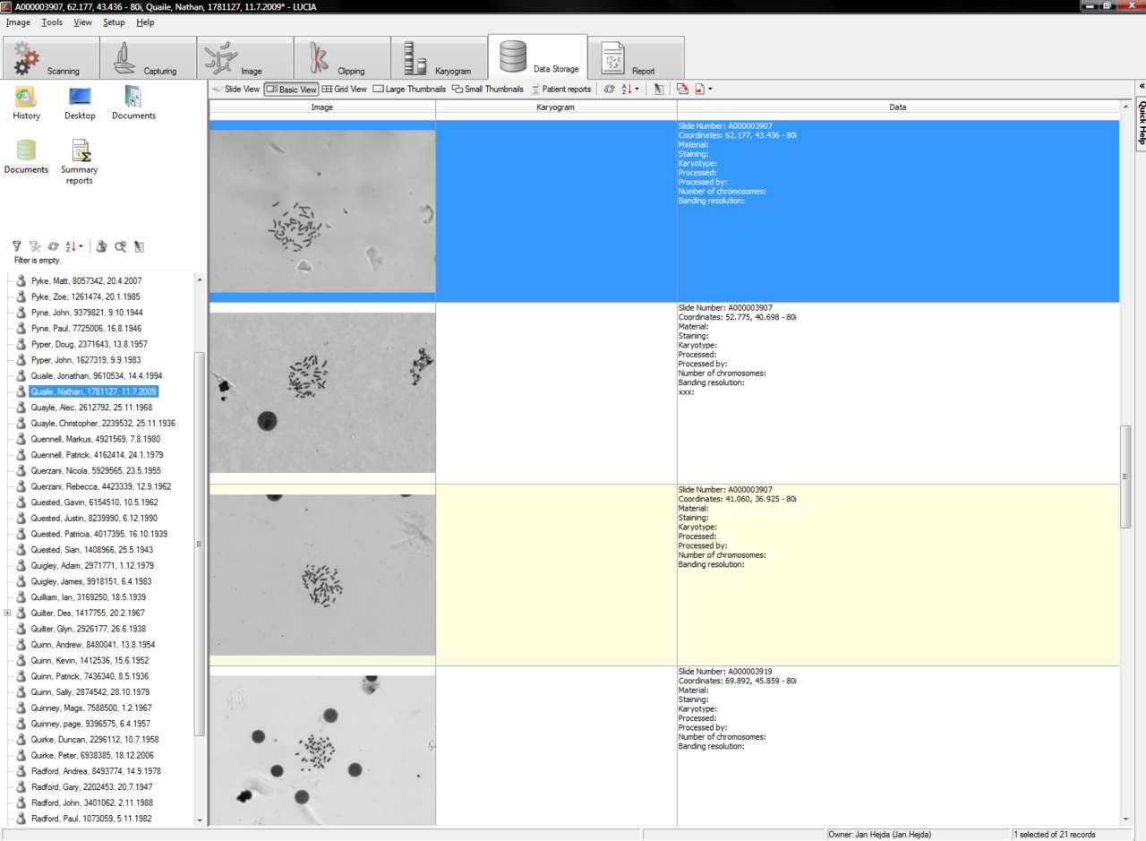The height and width of the screenshot is (841, 1146).
Task: Click status bar '1 selected of 21 records'
Action: pos(1055,835)
